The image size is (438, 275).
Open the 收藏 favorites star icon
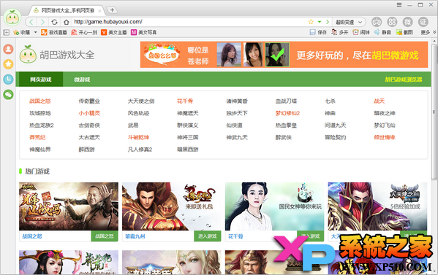pos(16,32)
